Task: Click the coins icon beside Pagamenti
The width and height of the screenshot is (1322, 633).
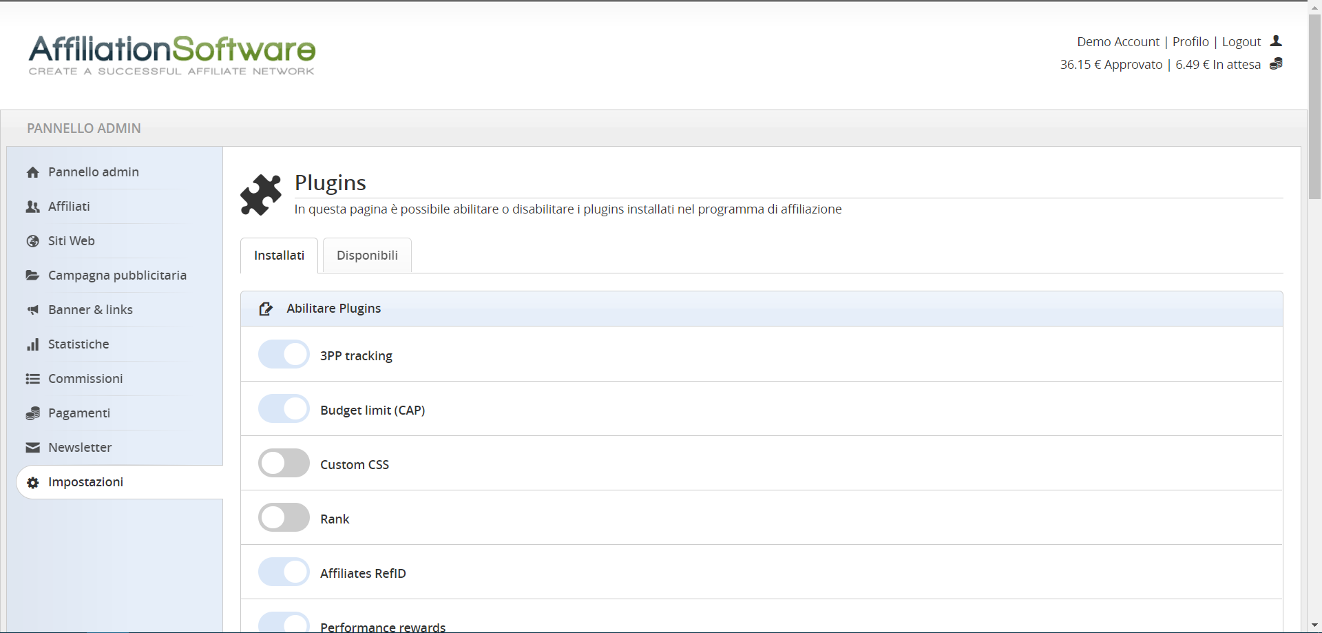Action: 32,413
